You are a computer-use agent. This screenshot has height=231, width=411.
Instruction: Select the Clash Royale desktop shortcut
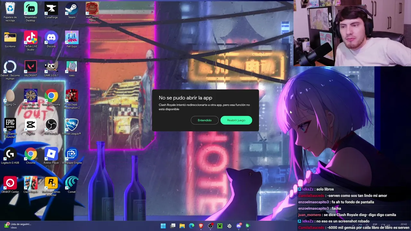(x=31, y=185)
